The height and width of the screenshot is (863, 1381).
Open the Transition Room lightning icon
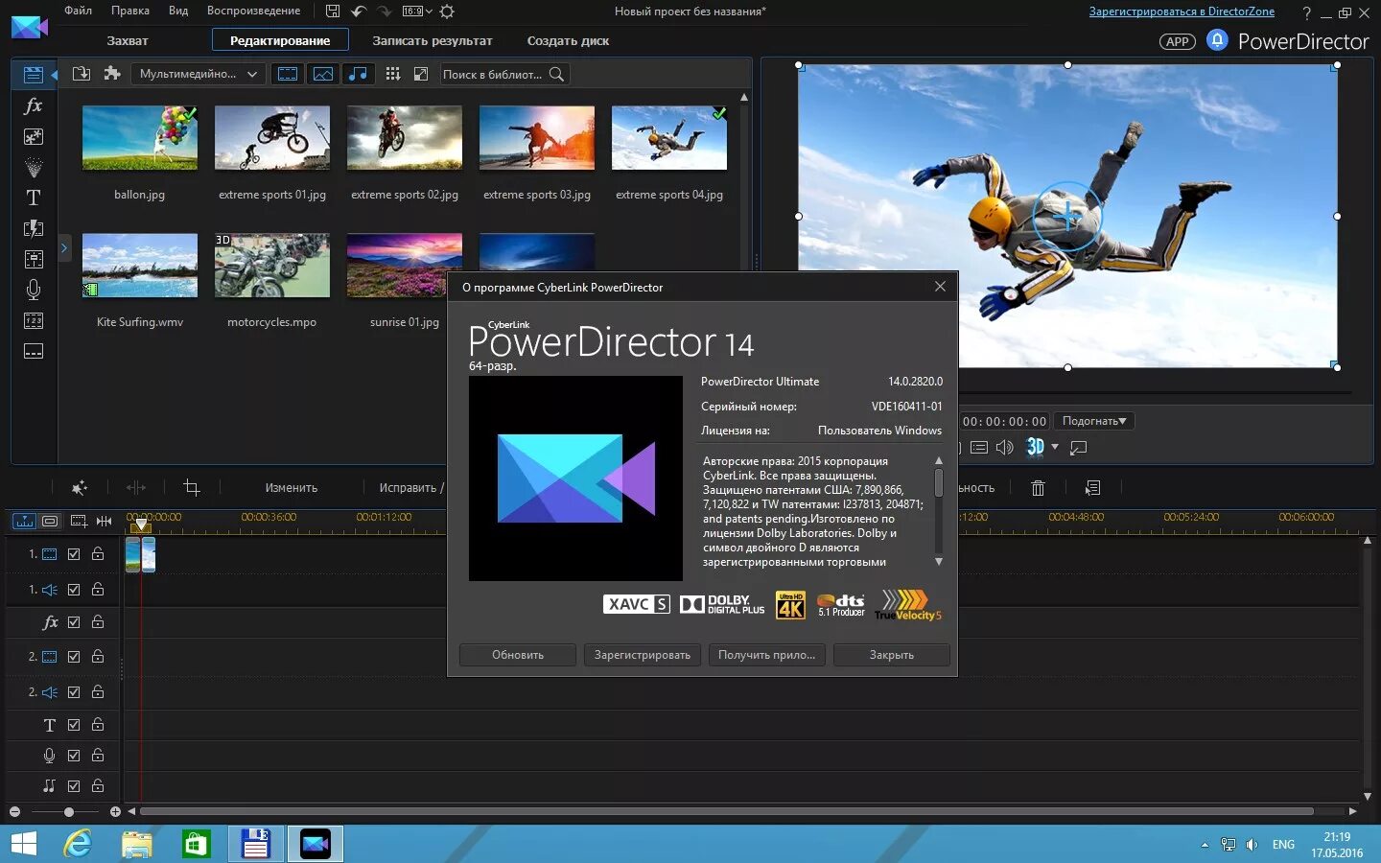(x=33, y=228)
